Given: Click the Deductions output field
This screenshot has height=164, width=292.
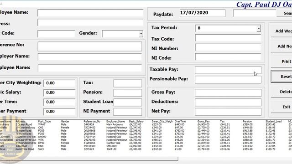Looking at the screenshot, I should tap(228, 102).
